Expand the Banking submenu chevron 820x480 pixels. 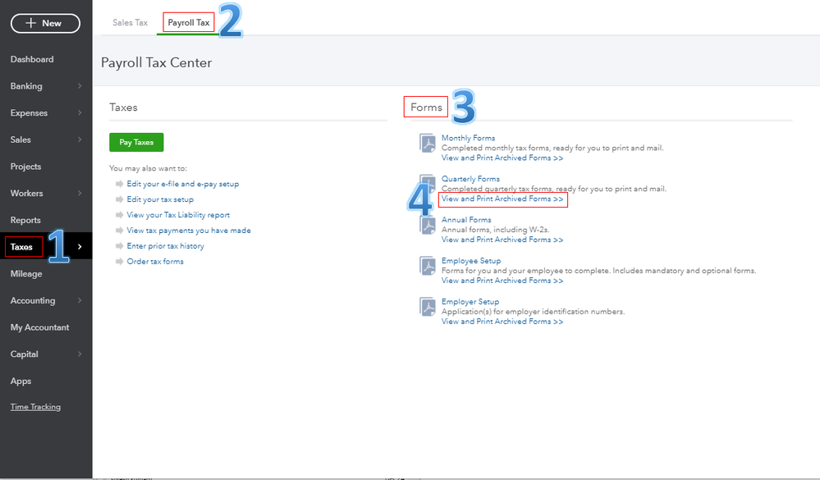click(x=80, y=86)
